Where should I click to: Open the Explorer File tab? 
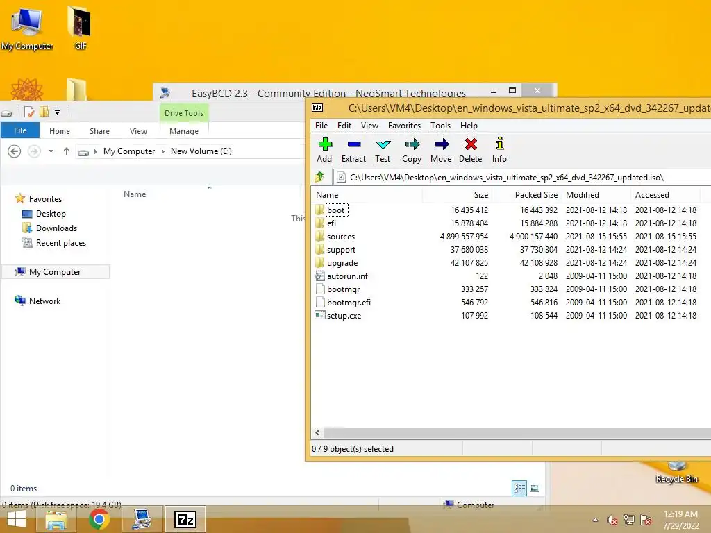[x=20, y=130]
